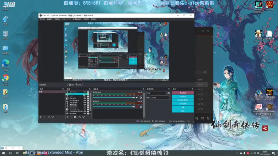Move the selected source down
The image size is (278, 156).
click(x=83, y=117)
